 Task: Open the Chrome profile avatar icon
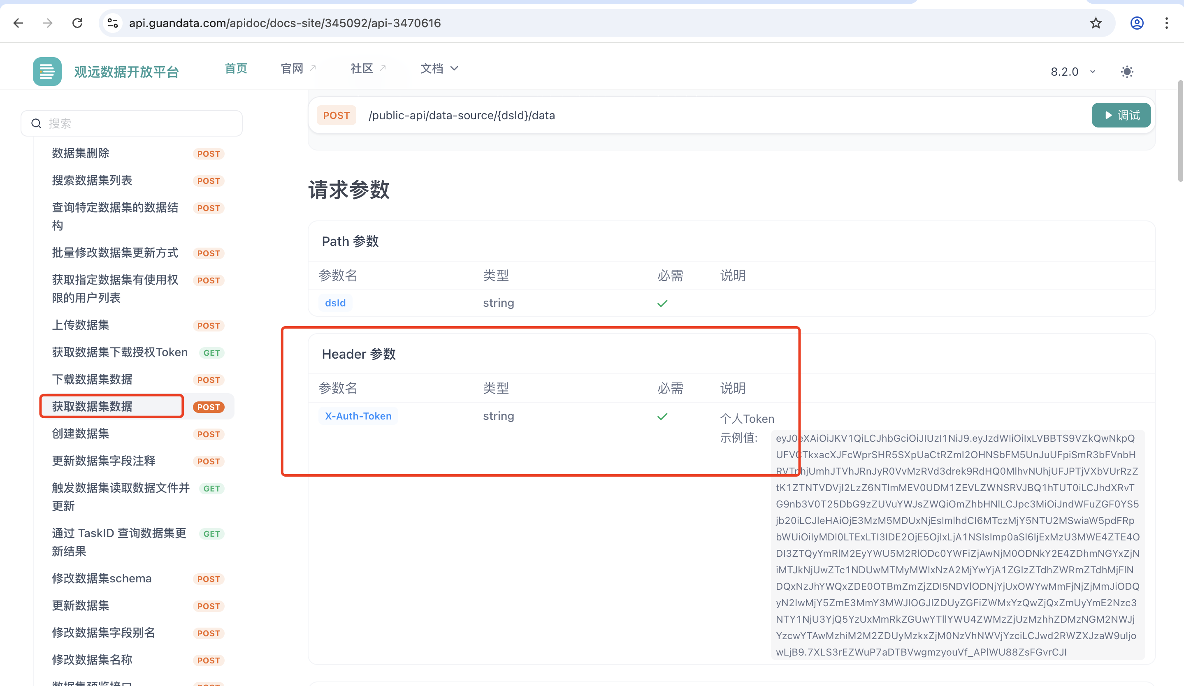1136,23
